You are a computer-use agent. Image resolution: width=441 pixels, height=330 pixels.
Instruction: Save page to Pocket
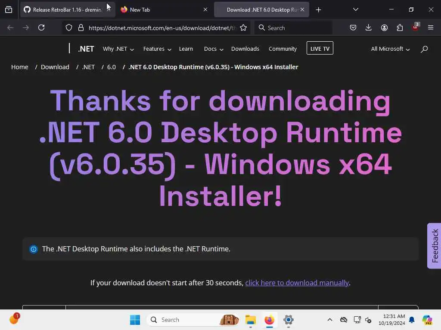click(x=353, y=28)
